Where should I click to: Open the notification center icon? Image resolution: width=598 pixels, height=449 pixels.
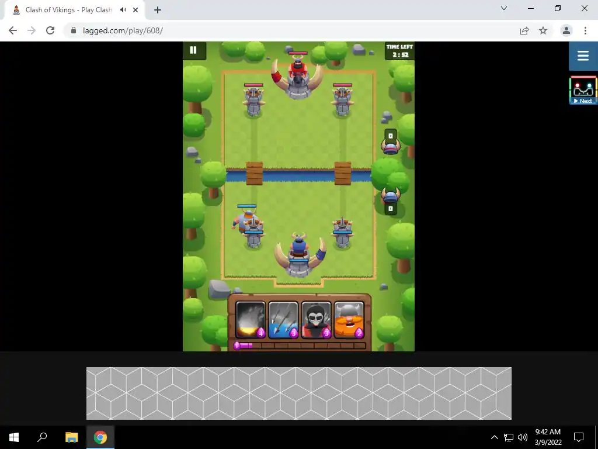579,437
